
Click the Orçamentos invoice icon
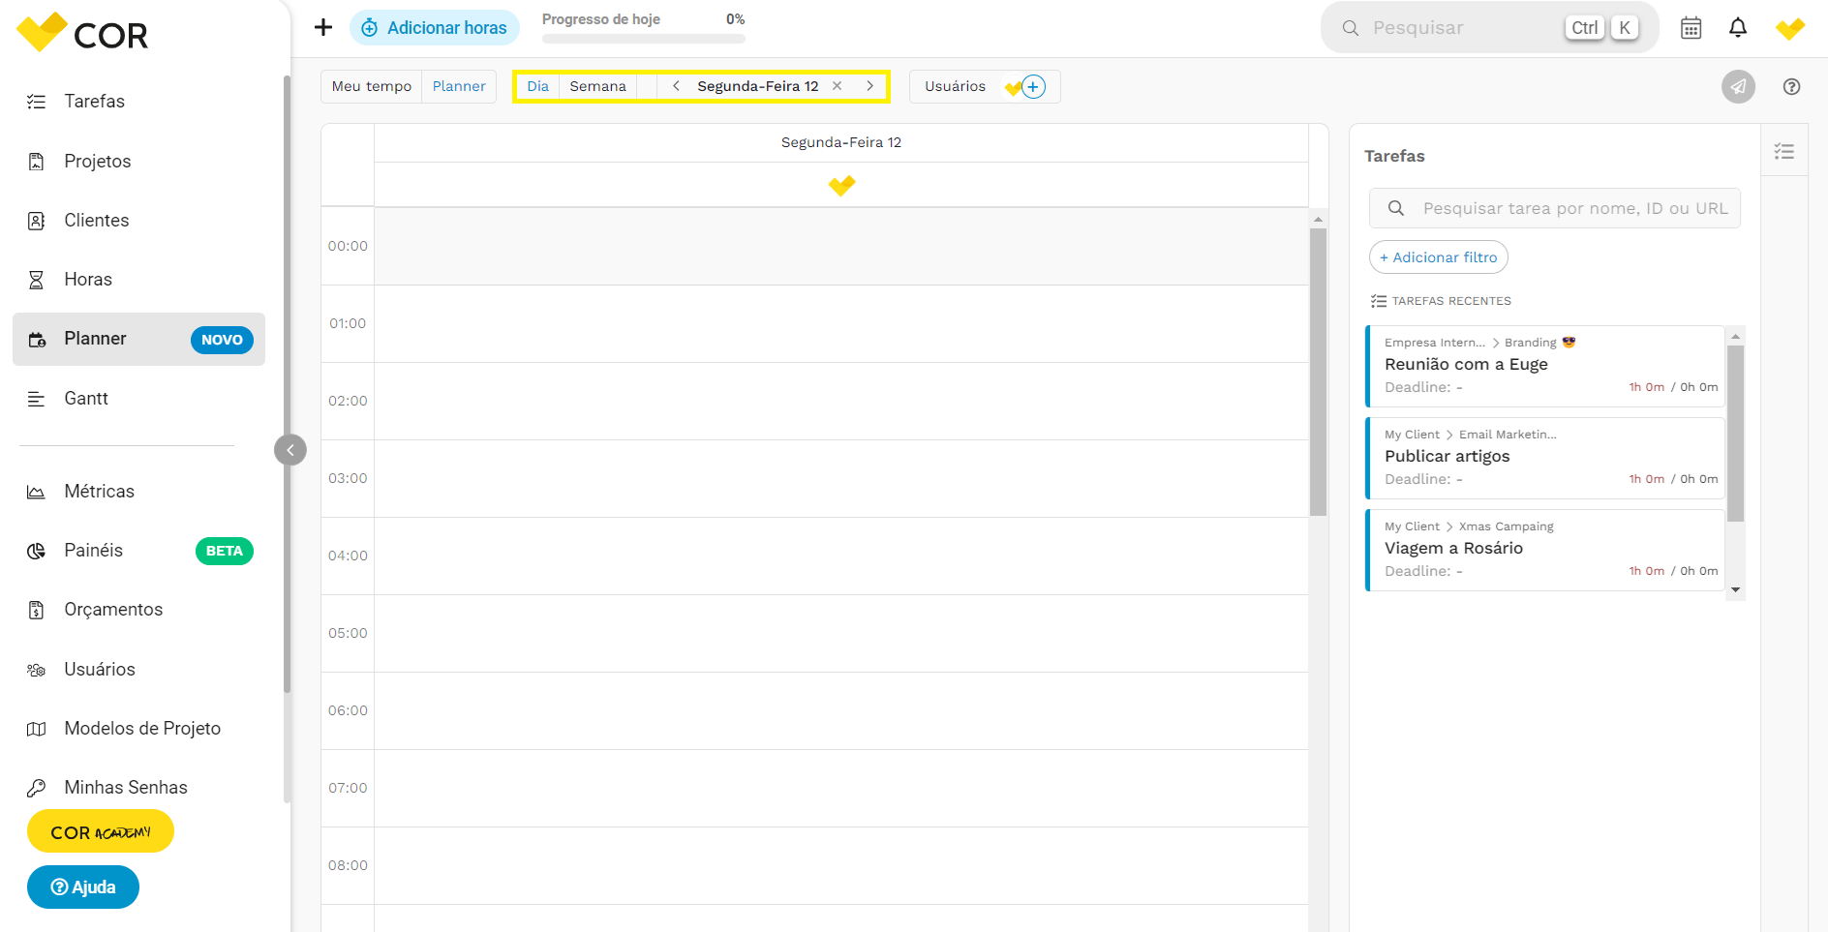click(36, 610)
